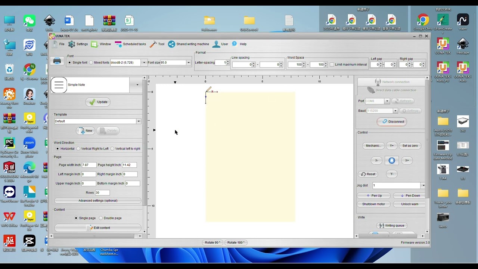Select the Single page option
478x269 pixels.
tap(76, 218)
